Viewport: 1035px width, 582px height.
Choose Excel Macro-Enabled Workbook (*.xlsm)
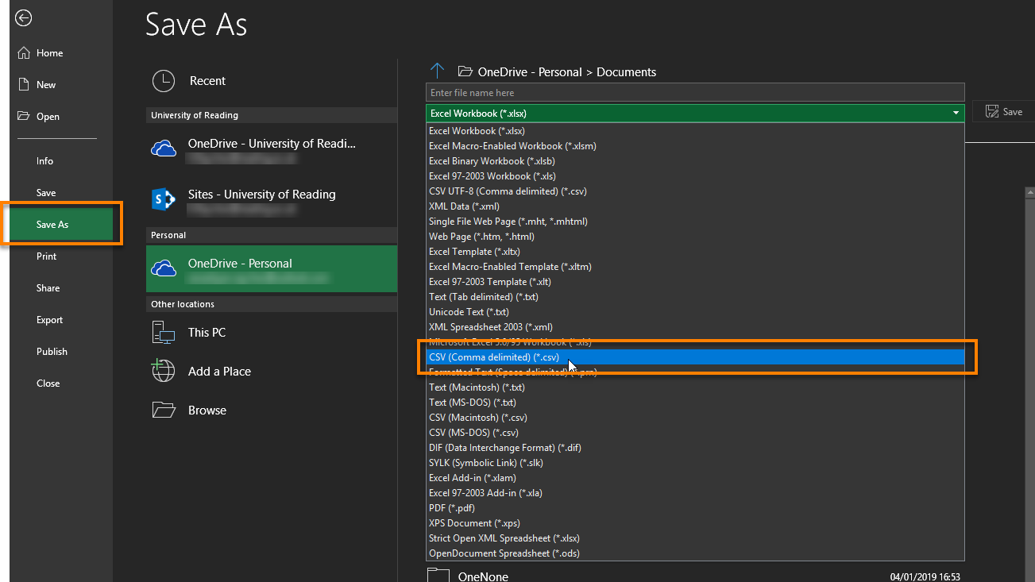[695, 146]
